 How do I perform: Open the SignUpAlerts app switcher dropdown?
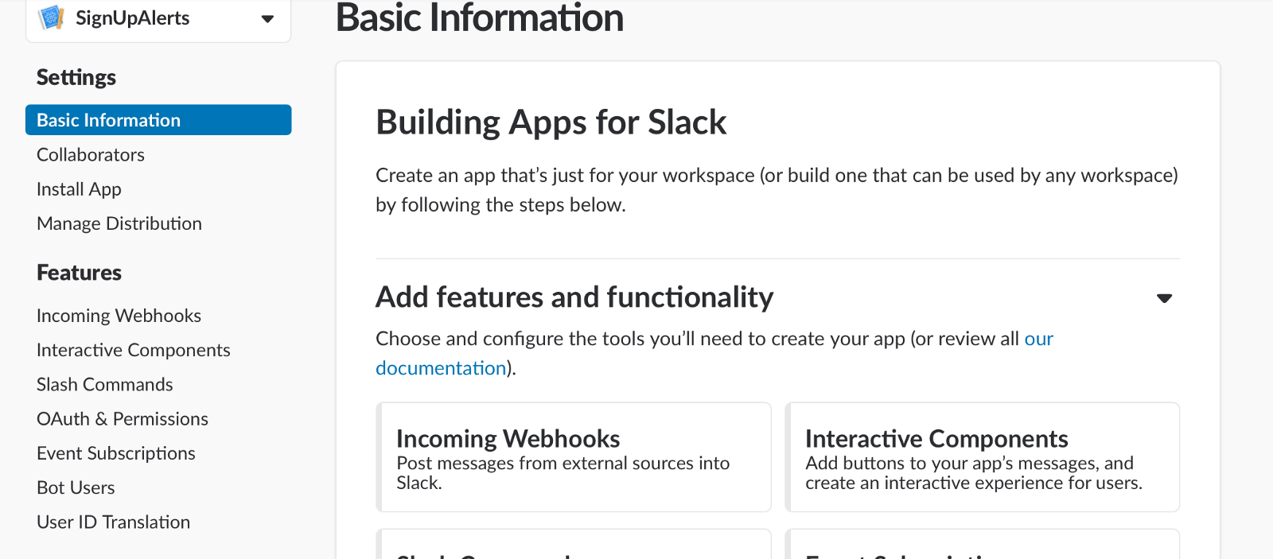[x=267, y=18]
